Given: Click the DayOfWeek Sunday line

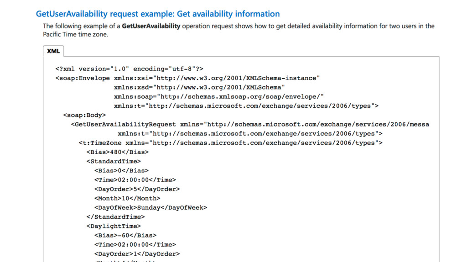Looking at the screenshot, I should [150, 207].
